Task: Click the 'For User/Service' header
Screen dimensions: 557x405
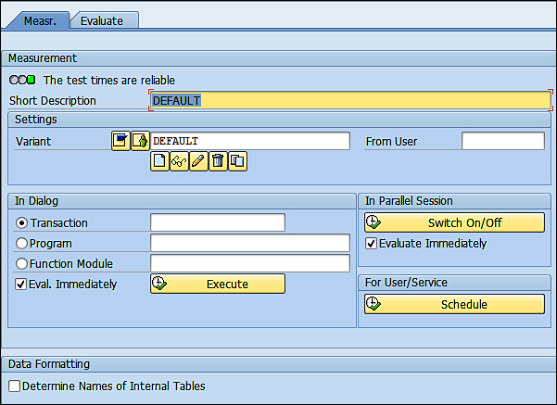Action: coord(406,283)
